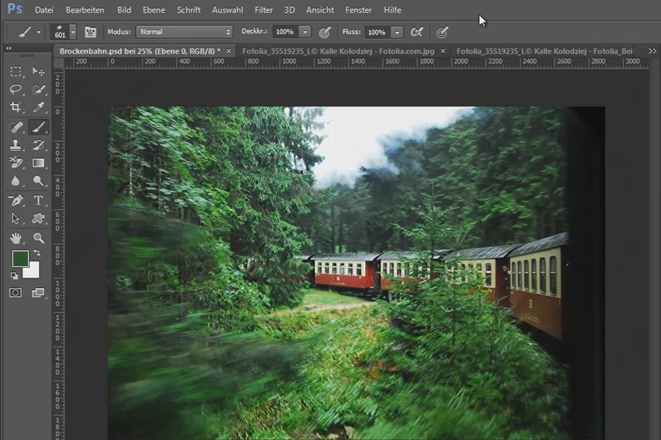Select the Lasso tool
The width and height of the screenshot is (661, 440).
coord(16,89)
